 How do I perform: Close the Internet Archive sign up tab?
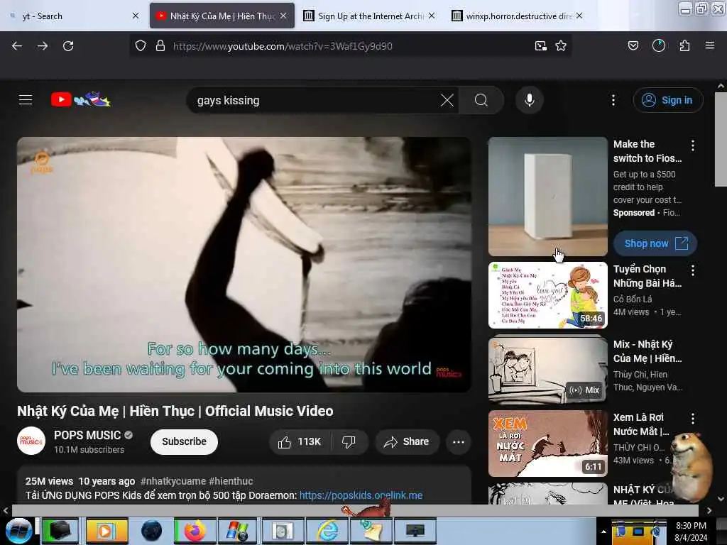tap(432, 16)
